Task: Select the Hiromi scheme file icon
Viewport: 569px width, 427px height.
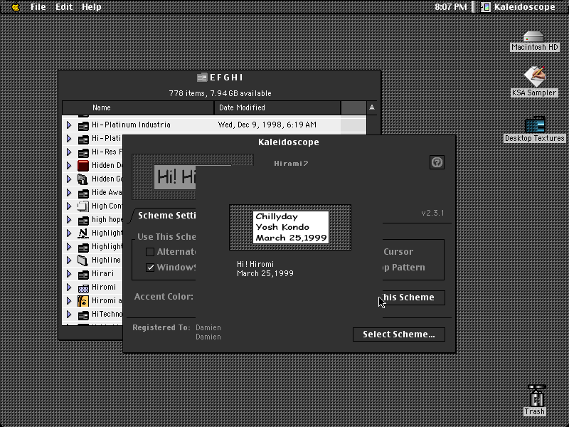Action: (83, 288)
